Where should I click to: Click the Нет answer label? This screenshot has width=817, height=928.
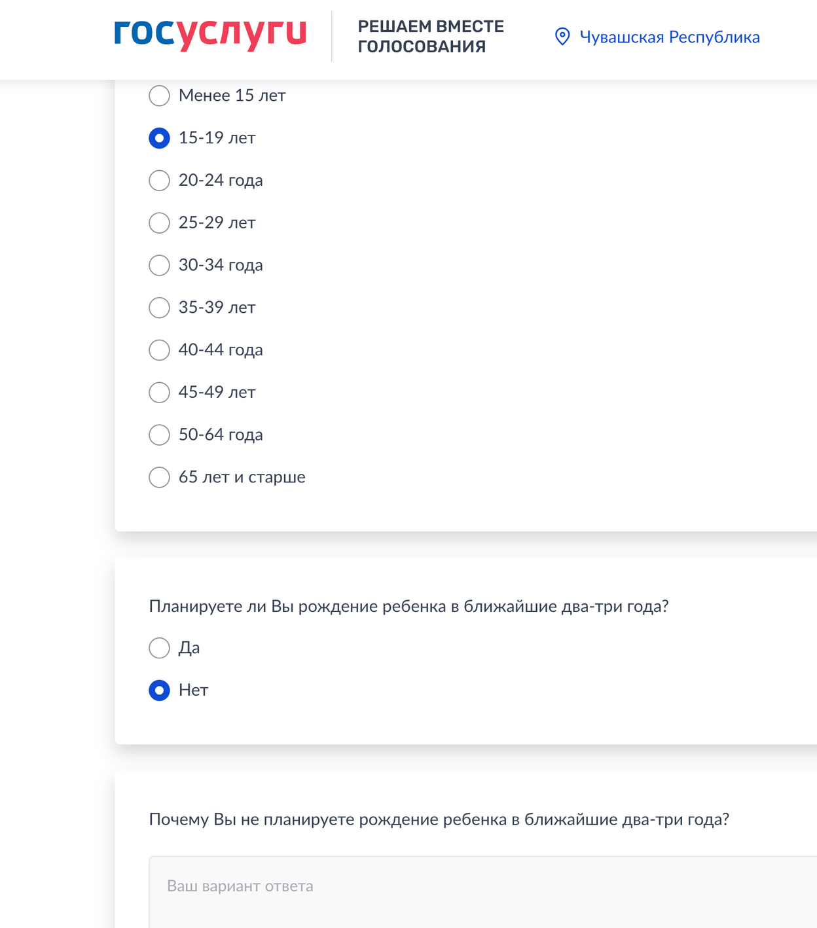click(x=193, y=690)
